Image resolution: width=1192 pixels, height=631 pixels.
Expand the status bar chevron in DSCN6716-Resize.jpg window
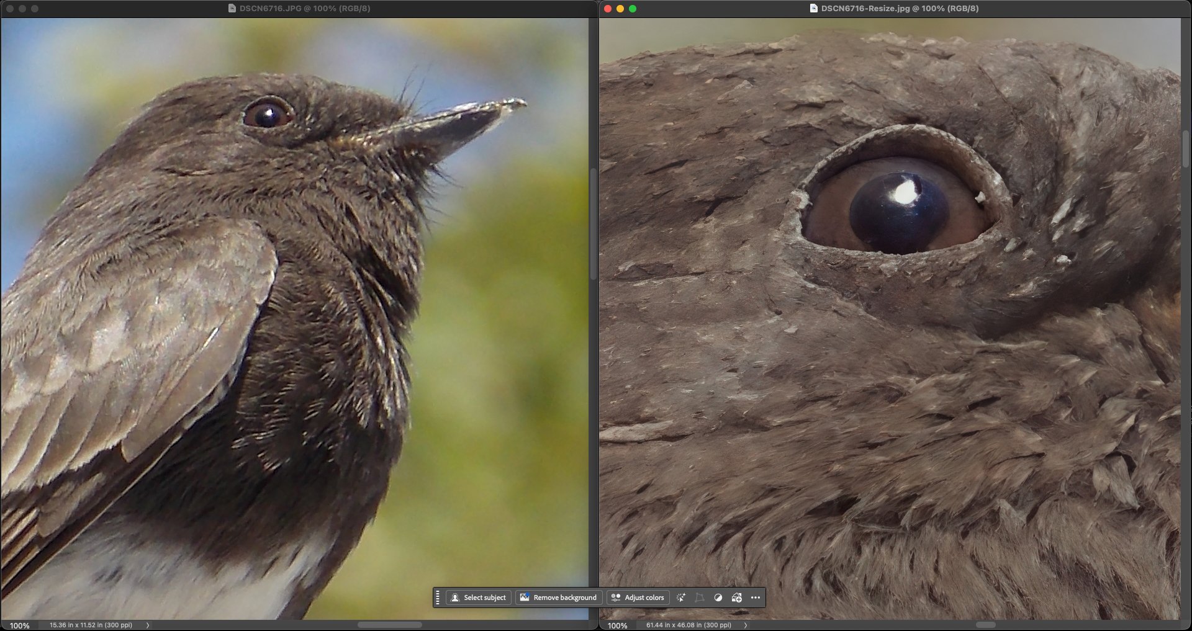click(x=746, y=625)
